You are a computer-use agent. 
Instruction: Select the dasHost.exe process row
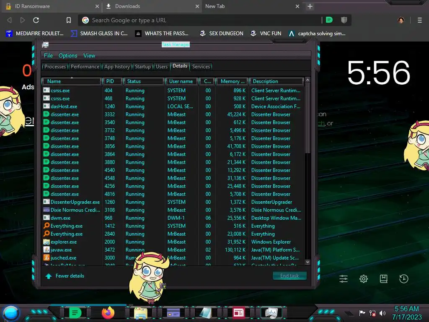pyautogui.click(x=173, y=106)
